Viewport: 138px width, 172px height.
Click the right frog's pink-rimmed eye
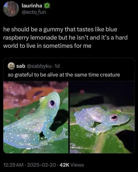[x=114, y=117]
